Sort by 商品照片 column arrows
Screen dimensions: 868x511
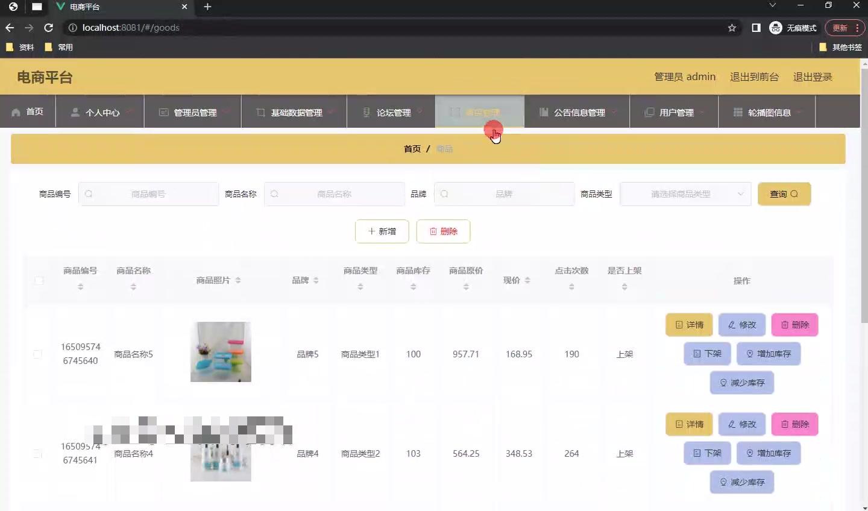238,280
